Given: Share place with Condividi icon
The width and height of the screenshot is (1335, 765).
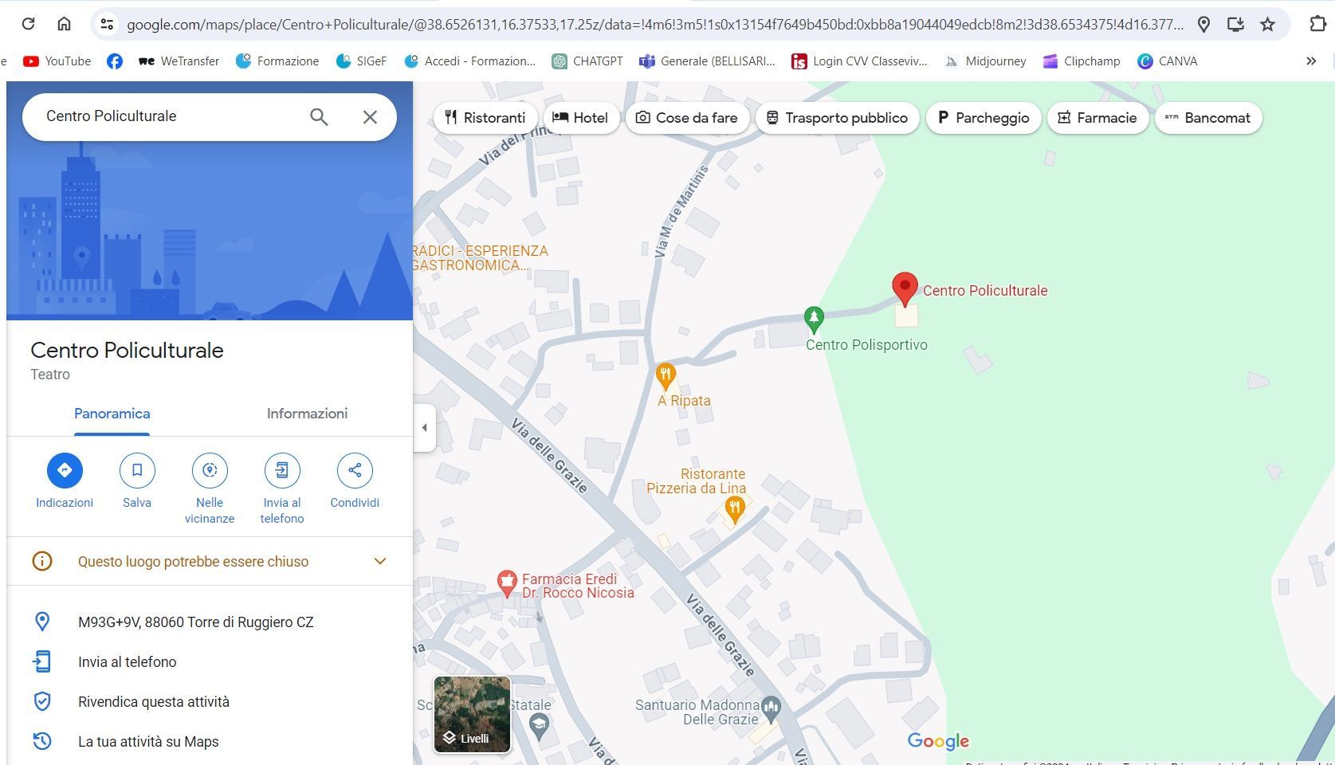Looking at the screenshot, I should point(355,470).
